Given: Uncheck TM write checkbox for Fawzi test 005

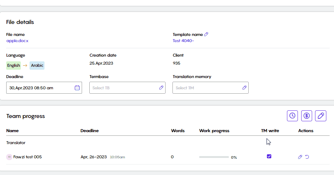Looking at the screenshot, I should (x=269, y=156).
